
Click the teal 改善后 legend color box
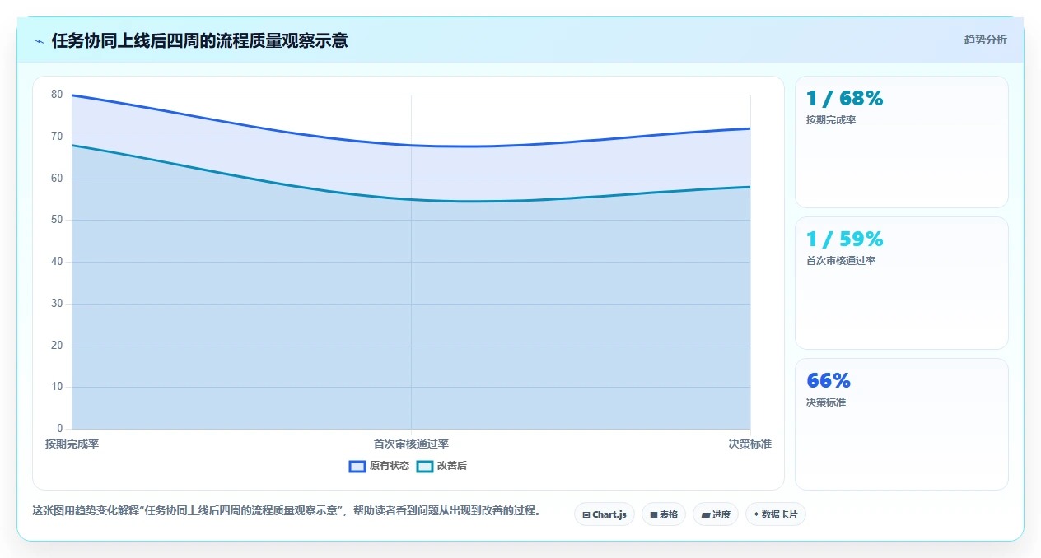click(425, 466)
